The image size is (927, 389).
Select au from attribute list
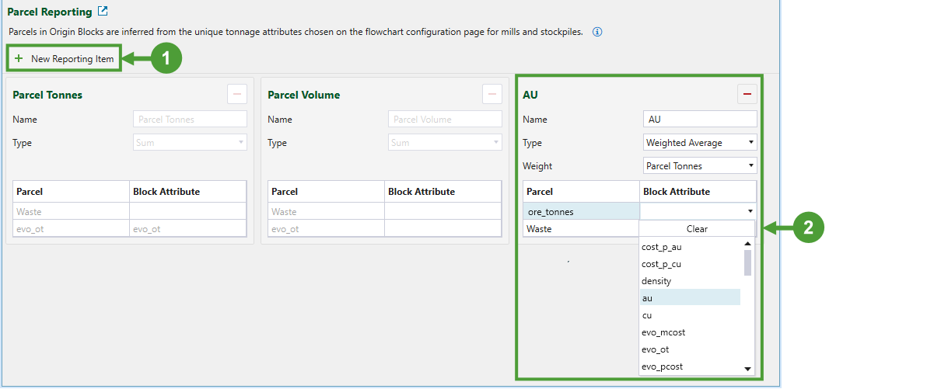(x=689, y=298)
